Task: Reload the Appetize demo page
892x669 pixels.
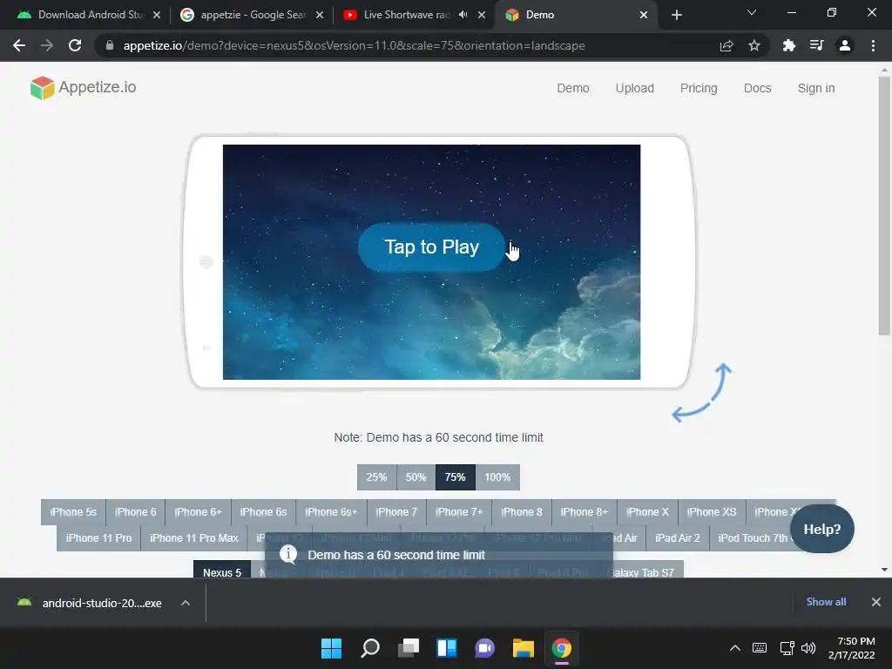Action: pos(75,45)
